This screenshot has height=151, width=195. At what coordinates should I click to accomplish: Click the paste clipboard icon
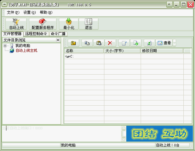tap(99, 43)
